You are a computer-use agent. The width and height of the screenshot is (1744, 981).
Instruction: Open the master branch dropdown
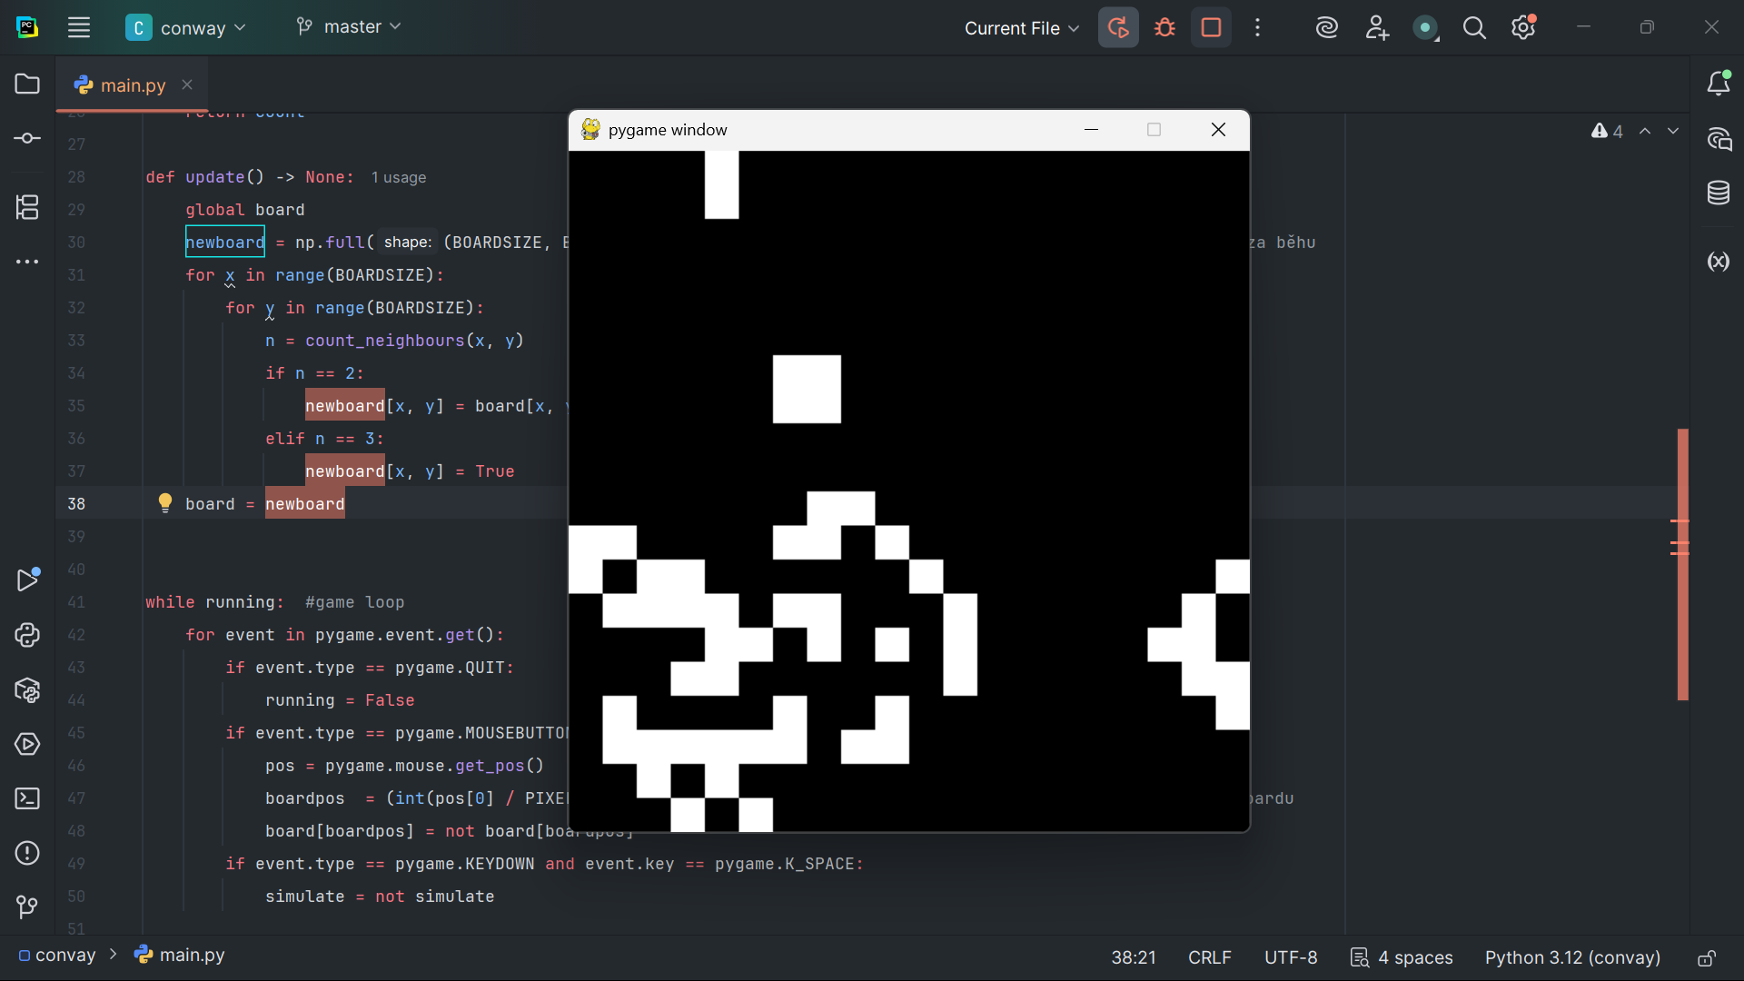point(349,27)
